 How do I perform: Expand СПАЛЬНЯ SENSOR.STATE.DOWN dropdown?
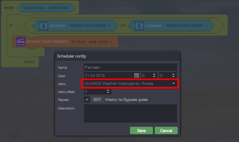(205, 26)
